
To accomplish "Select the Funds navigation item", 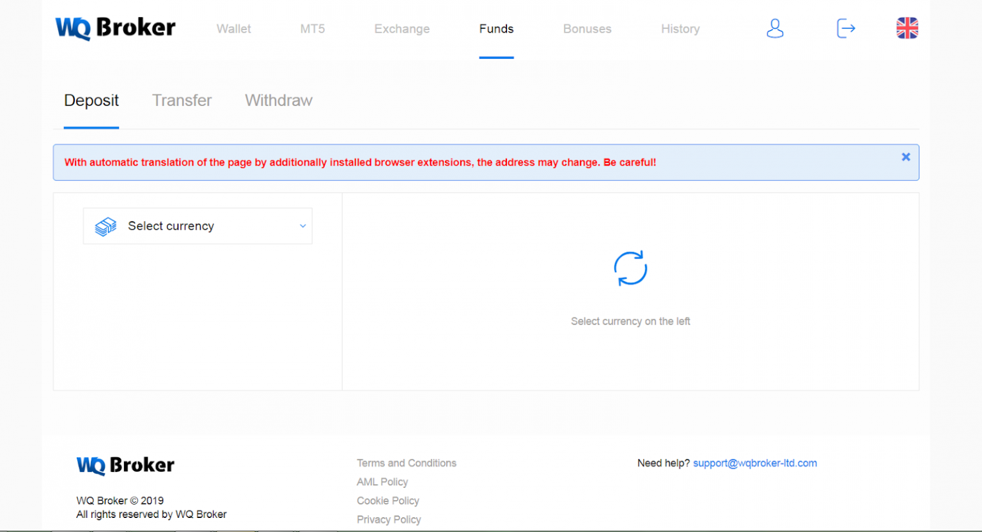I will pyautogui.click(x=497, y=29).
